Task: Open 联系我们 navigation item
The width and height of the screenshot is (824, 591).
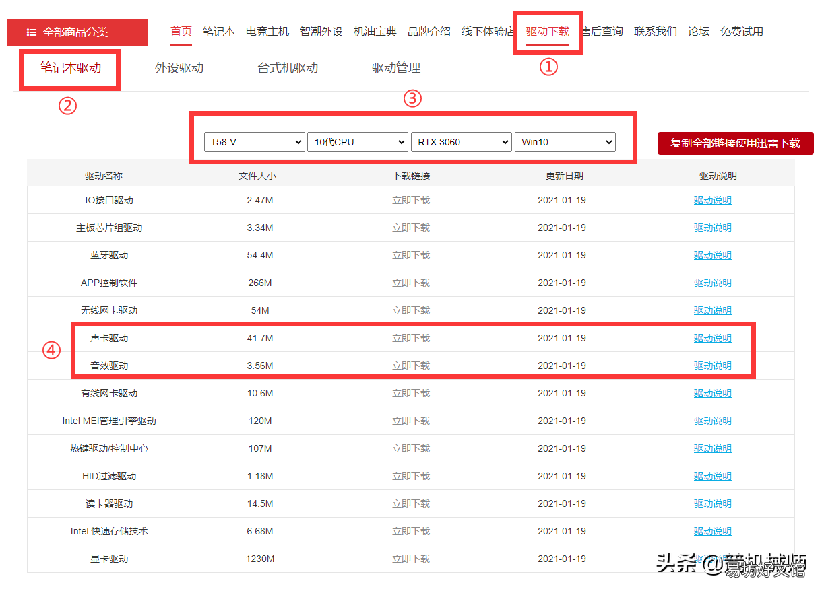Action: tap(656, 31)
